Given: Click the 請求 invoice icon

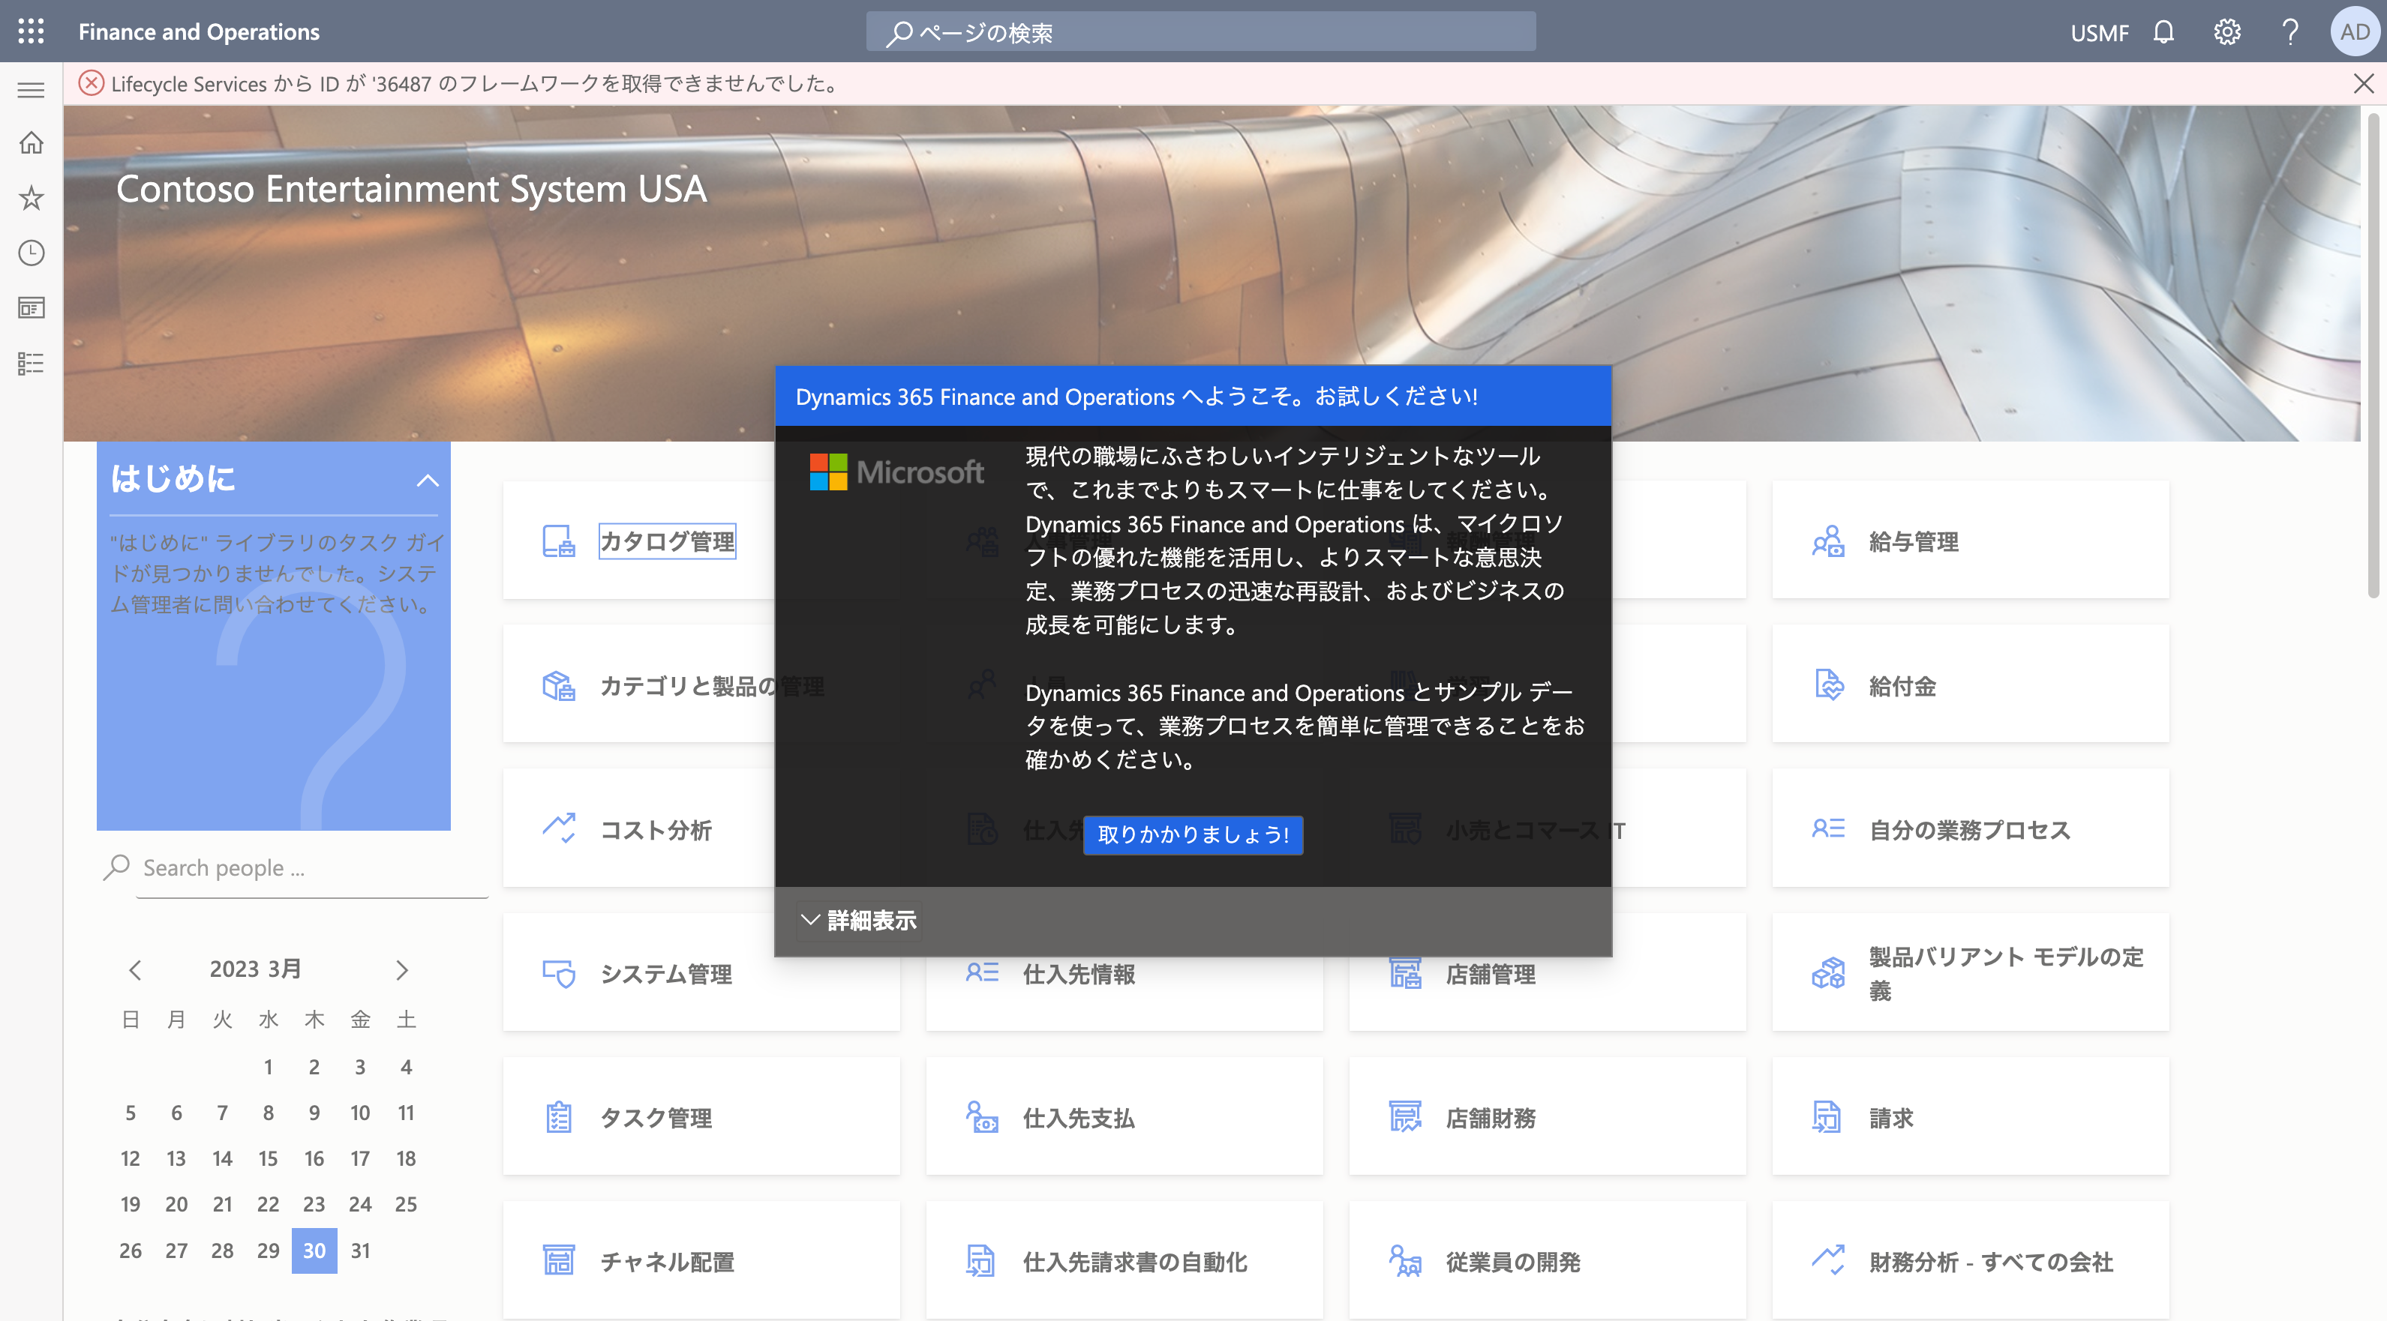Looking at the screenshot, I should coord(1828,1117).
